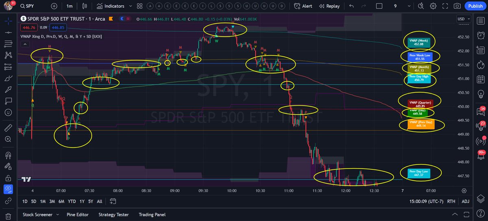Viewport: 488px width, 221px height.
Task: Toggle ADJ adjusted data
Action: pos(466,201)
